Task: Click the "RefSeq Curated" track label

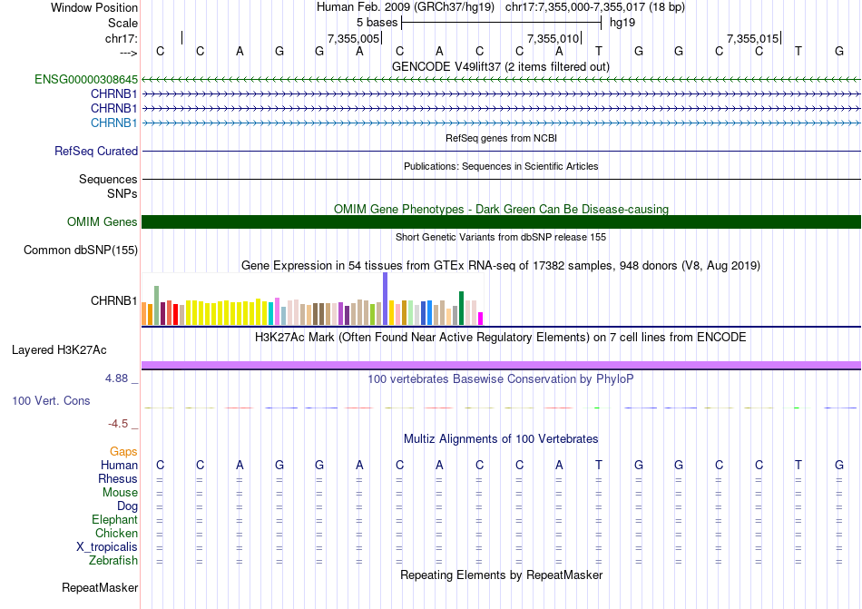Action: 95,152
